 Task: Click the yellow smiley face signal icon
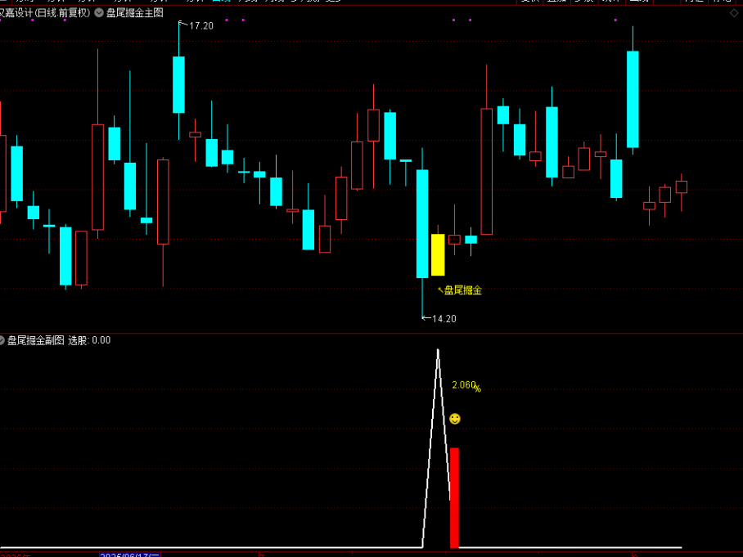coord(455,419)
